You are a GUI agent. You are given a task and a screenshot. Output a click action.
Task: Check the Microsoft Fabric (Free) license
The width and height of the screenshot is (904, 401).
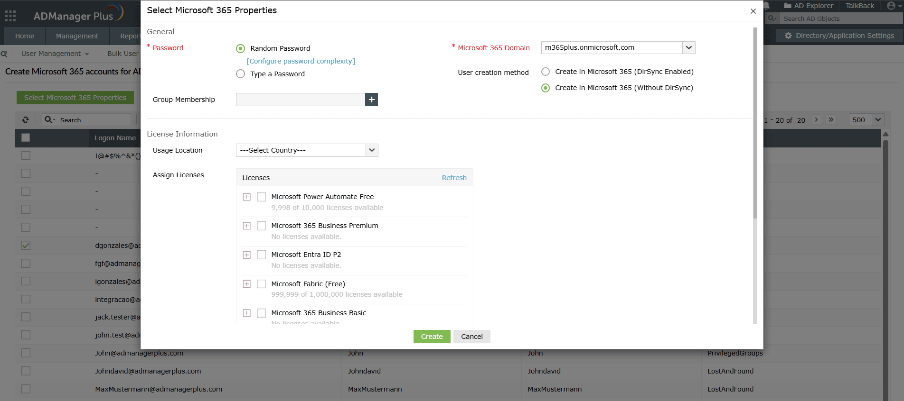pos(262,284)
